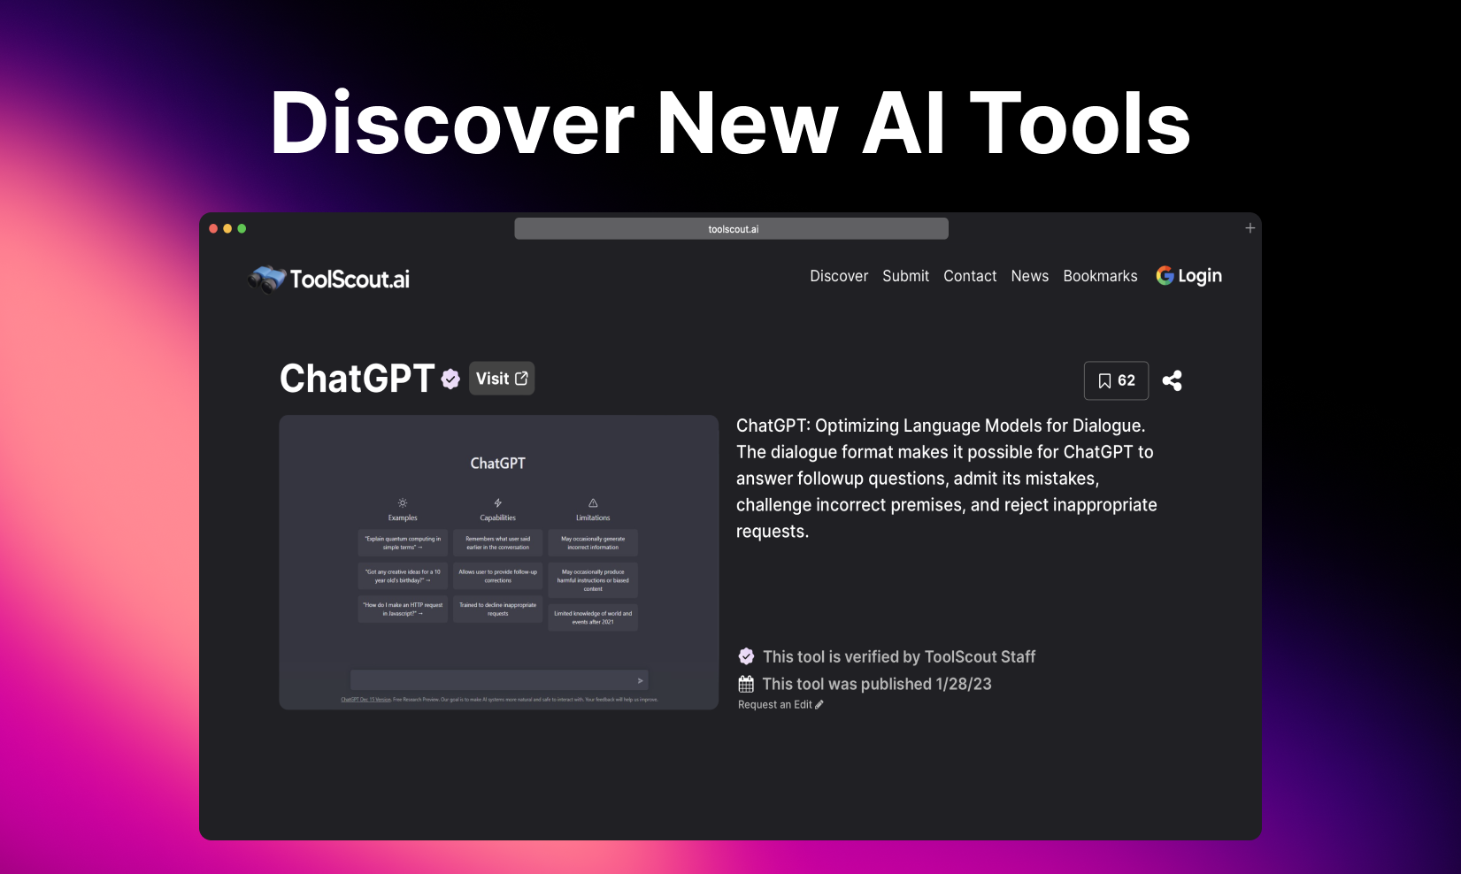1461x874 pixels.
Task: Log in with the Google Login button
Action: pyautogui.click(x=1188, y=276)
